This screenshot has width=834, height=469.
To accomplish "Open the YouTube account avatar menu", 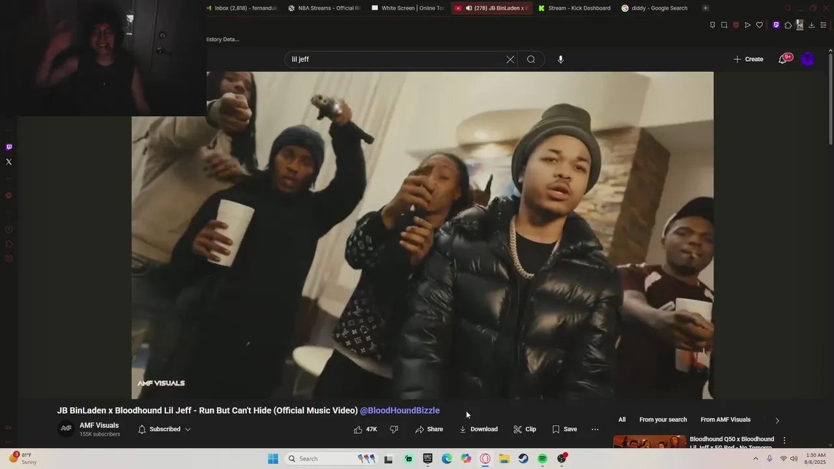I will (x=808, y=59).
